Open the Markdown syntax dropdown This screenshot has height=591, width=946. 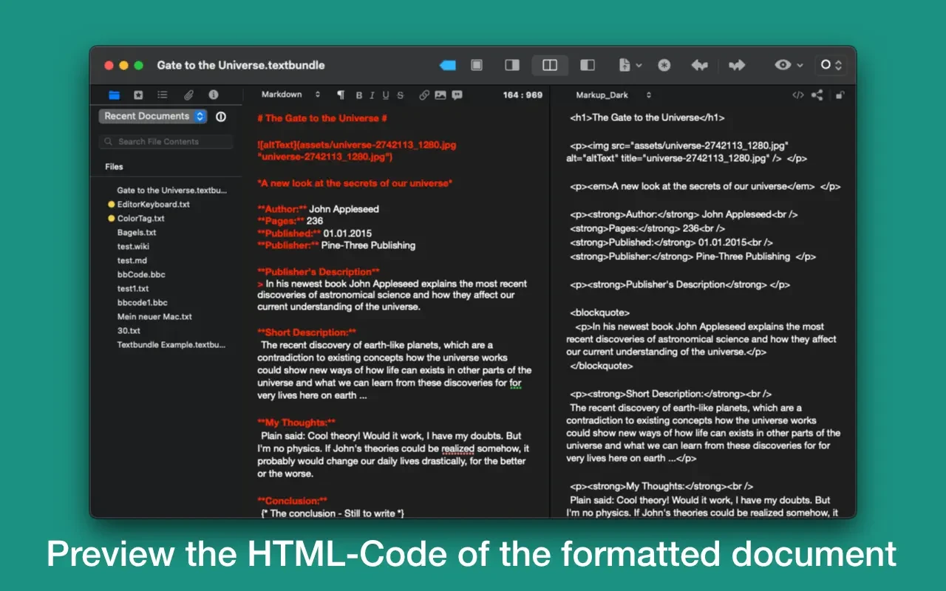(x=290, y=95)
